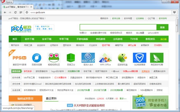Click hot search 安卓模拟器中文版
Viewport: 180px width, 112px height.
pyautogui.click(x=98, y=33)
